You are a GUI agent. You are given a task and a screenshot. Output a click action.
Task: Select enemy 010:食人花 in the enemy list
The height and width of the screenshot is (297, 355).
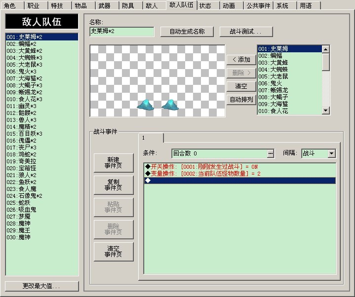290,111
